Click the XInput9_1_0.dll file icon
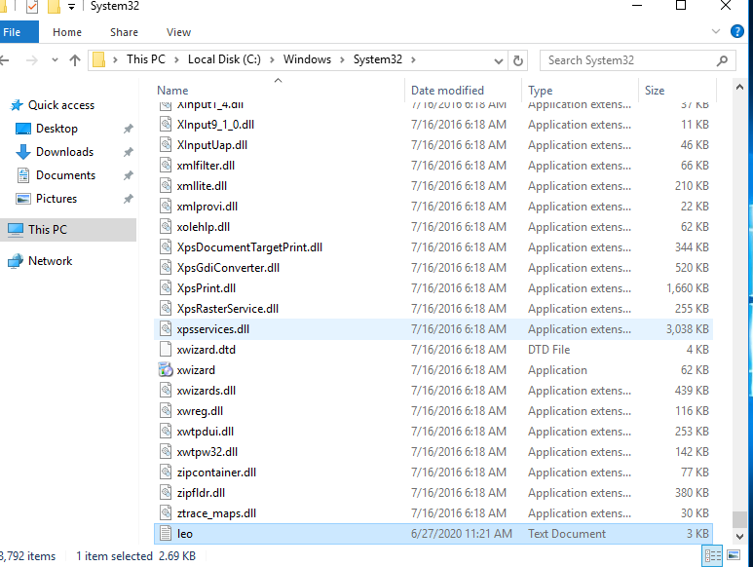The image size is (753, 567). 166,125
